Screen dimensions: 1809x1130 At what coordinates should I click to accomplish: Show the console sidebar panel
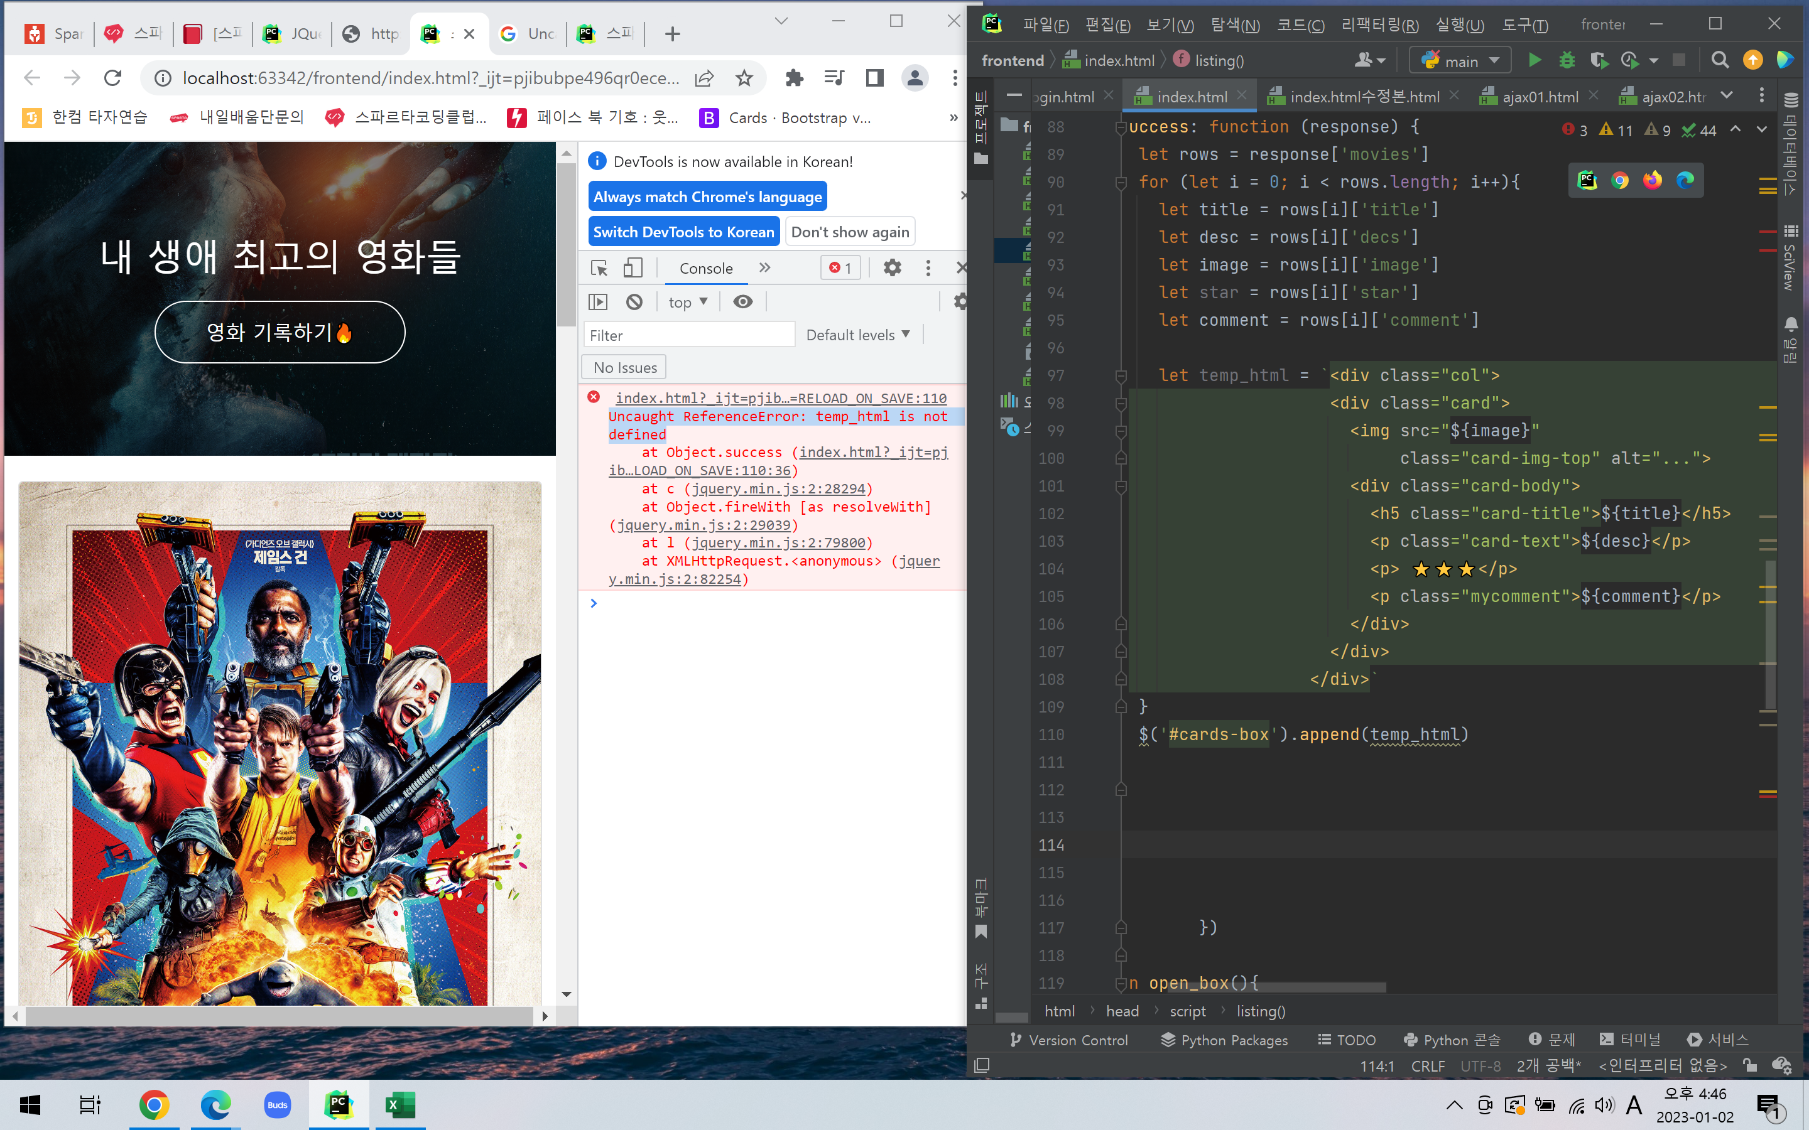pyautogui.click(x=598, y=302)
